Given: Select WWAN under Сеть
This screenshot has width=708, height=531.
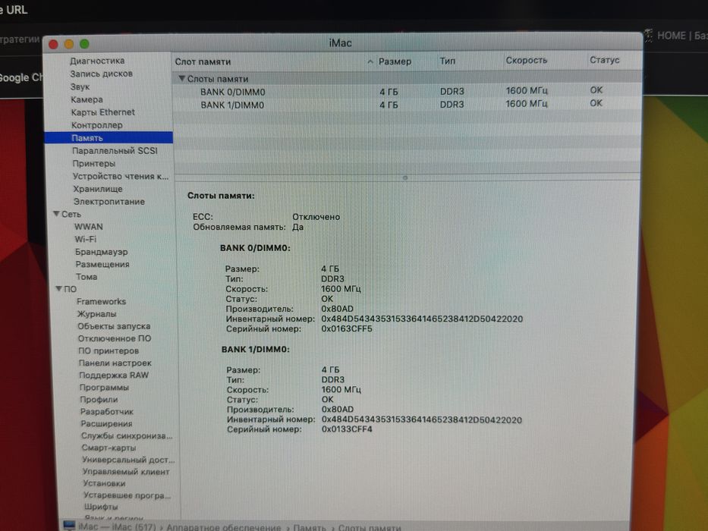Looking at the screenshot, I should [89, 227].
